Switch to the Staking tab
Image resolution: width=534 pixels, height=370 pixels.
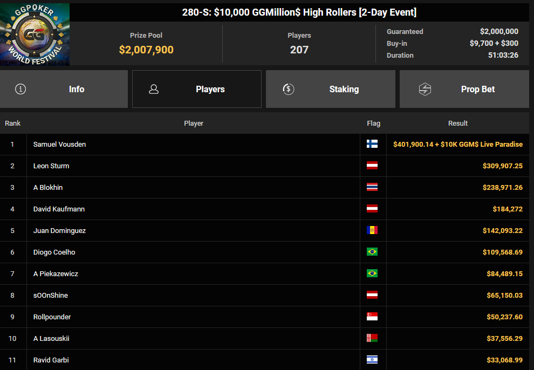331,89
